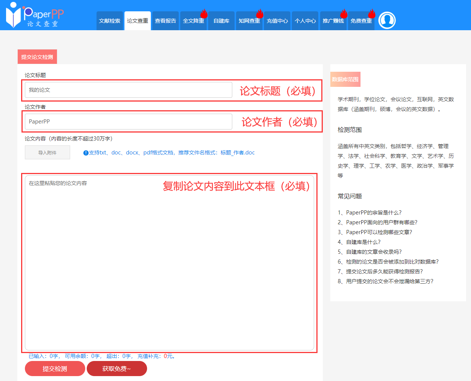Open FAQ 7 多久能获得检测报告
The height and width of the screenshot is (381, 471).
coord(380,271)
